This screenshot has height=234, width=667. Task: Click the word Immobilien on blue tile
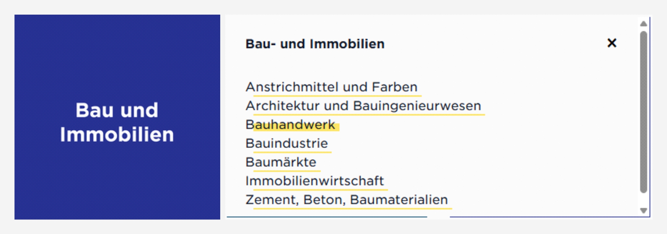[x=117, y=135]
